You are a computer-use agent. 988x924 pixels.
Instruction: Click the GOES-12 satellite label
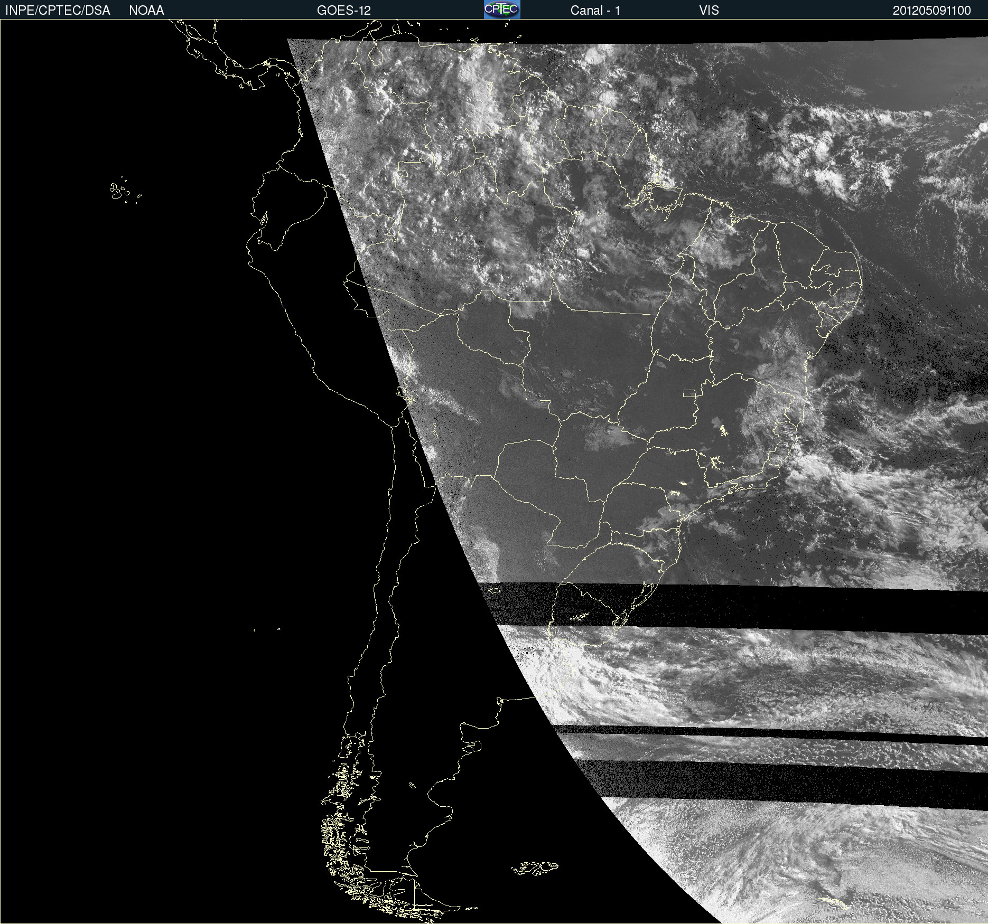point(344,11)
